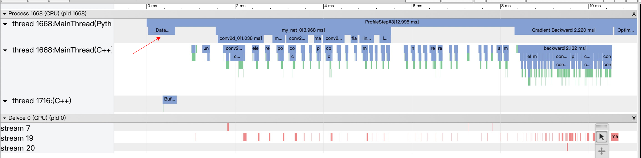Click the stream 7 track label
The height and width of the screenshot is (158, 641).
[15, 128]
